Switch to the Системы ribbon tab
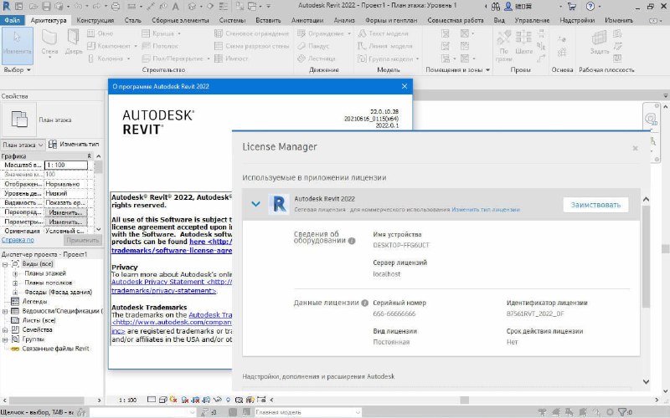 coord(232,20)
